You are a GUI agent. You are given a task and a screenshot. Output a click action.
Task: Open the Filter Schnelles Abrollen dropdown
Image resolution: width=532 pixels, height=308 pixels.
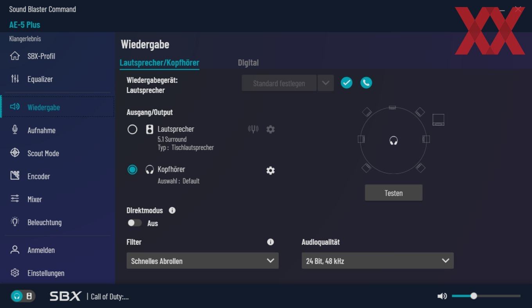[203, 261]
